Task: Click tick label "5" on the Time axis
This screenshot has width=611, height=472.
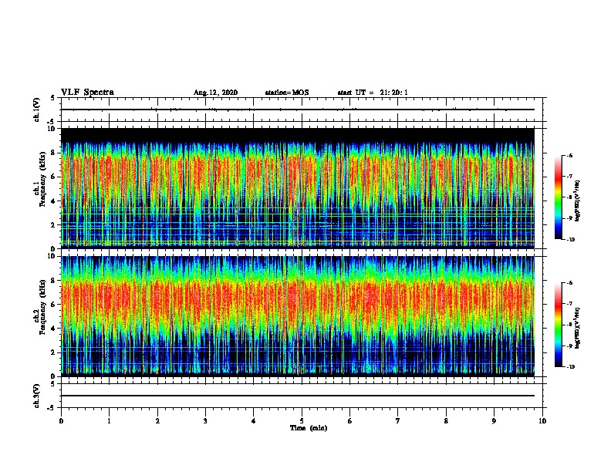Action: (302, 421)
